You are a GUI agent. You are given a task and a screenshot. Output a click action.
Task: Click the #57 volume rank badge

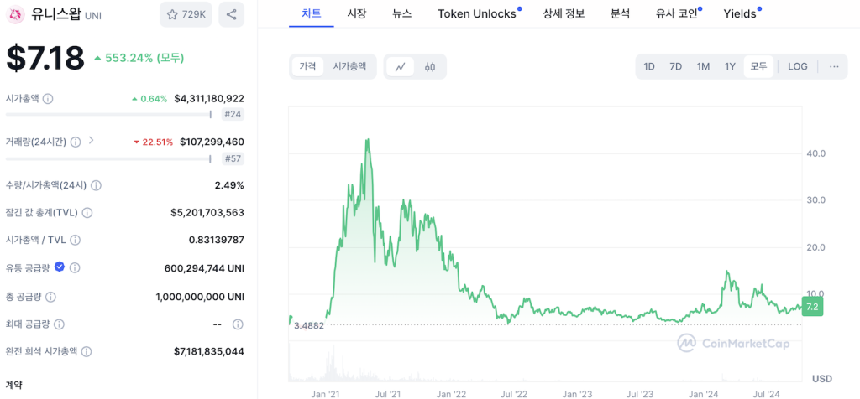[x=233, y=159]
